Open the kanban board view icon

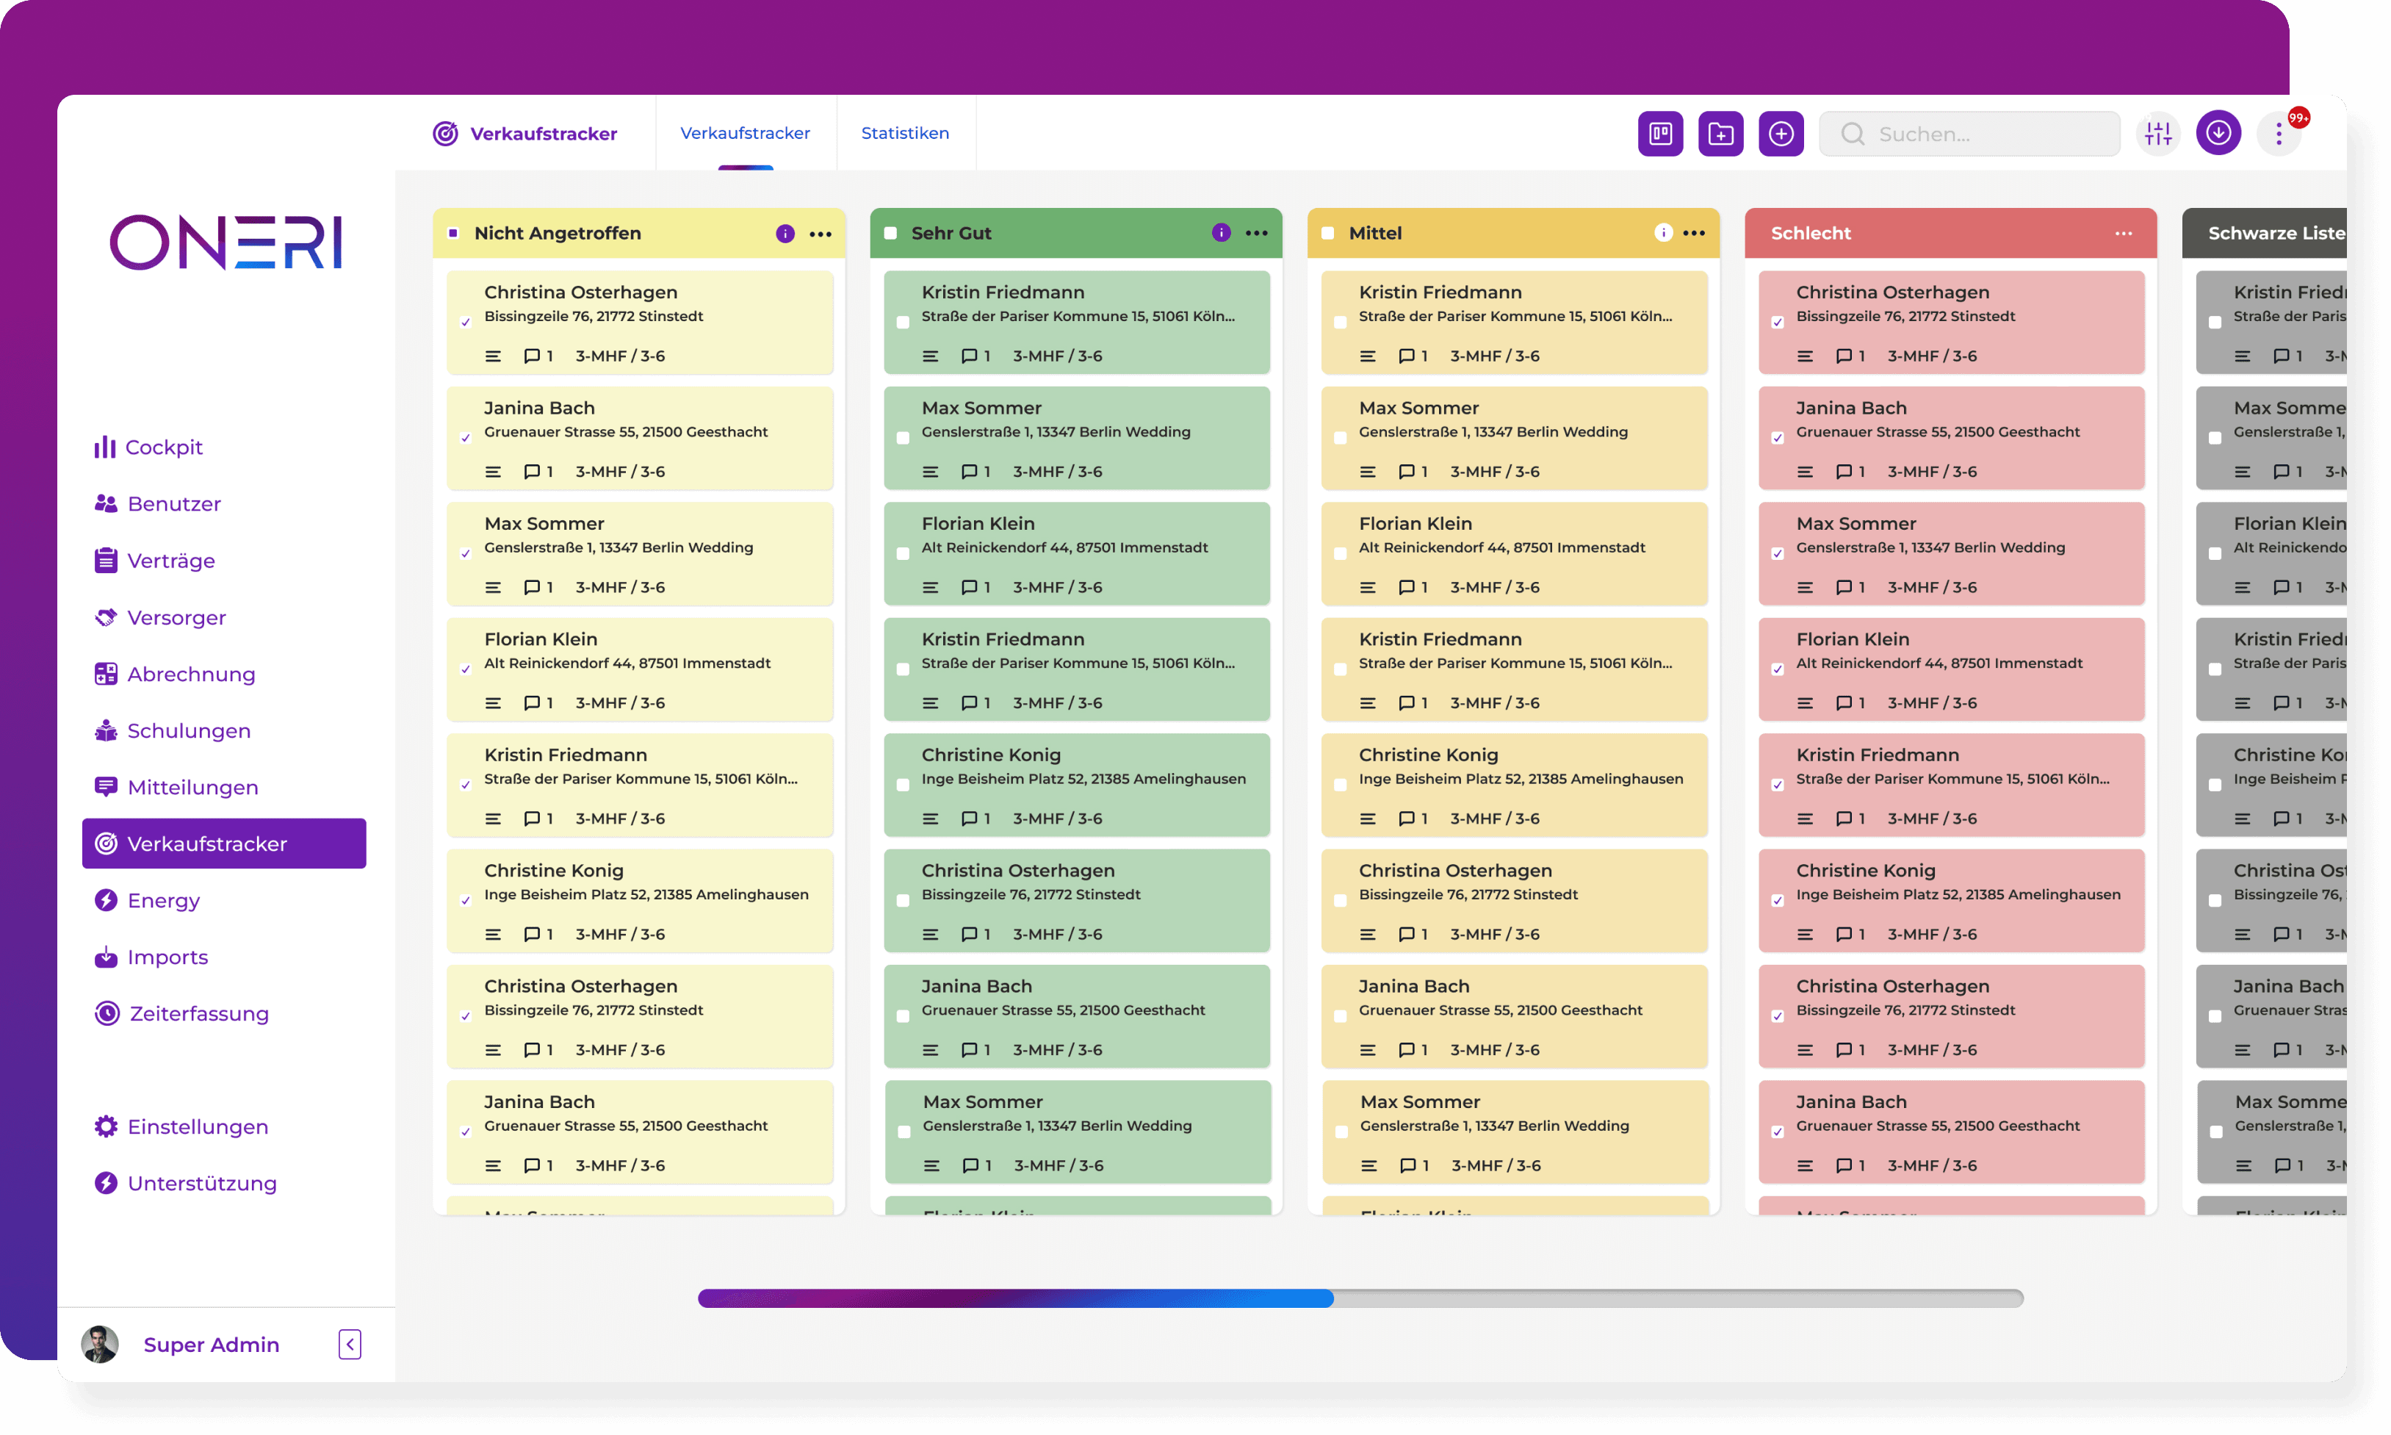point(1659,134)
